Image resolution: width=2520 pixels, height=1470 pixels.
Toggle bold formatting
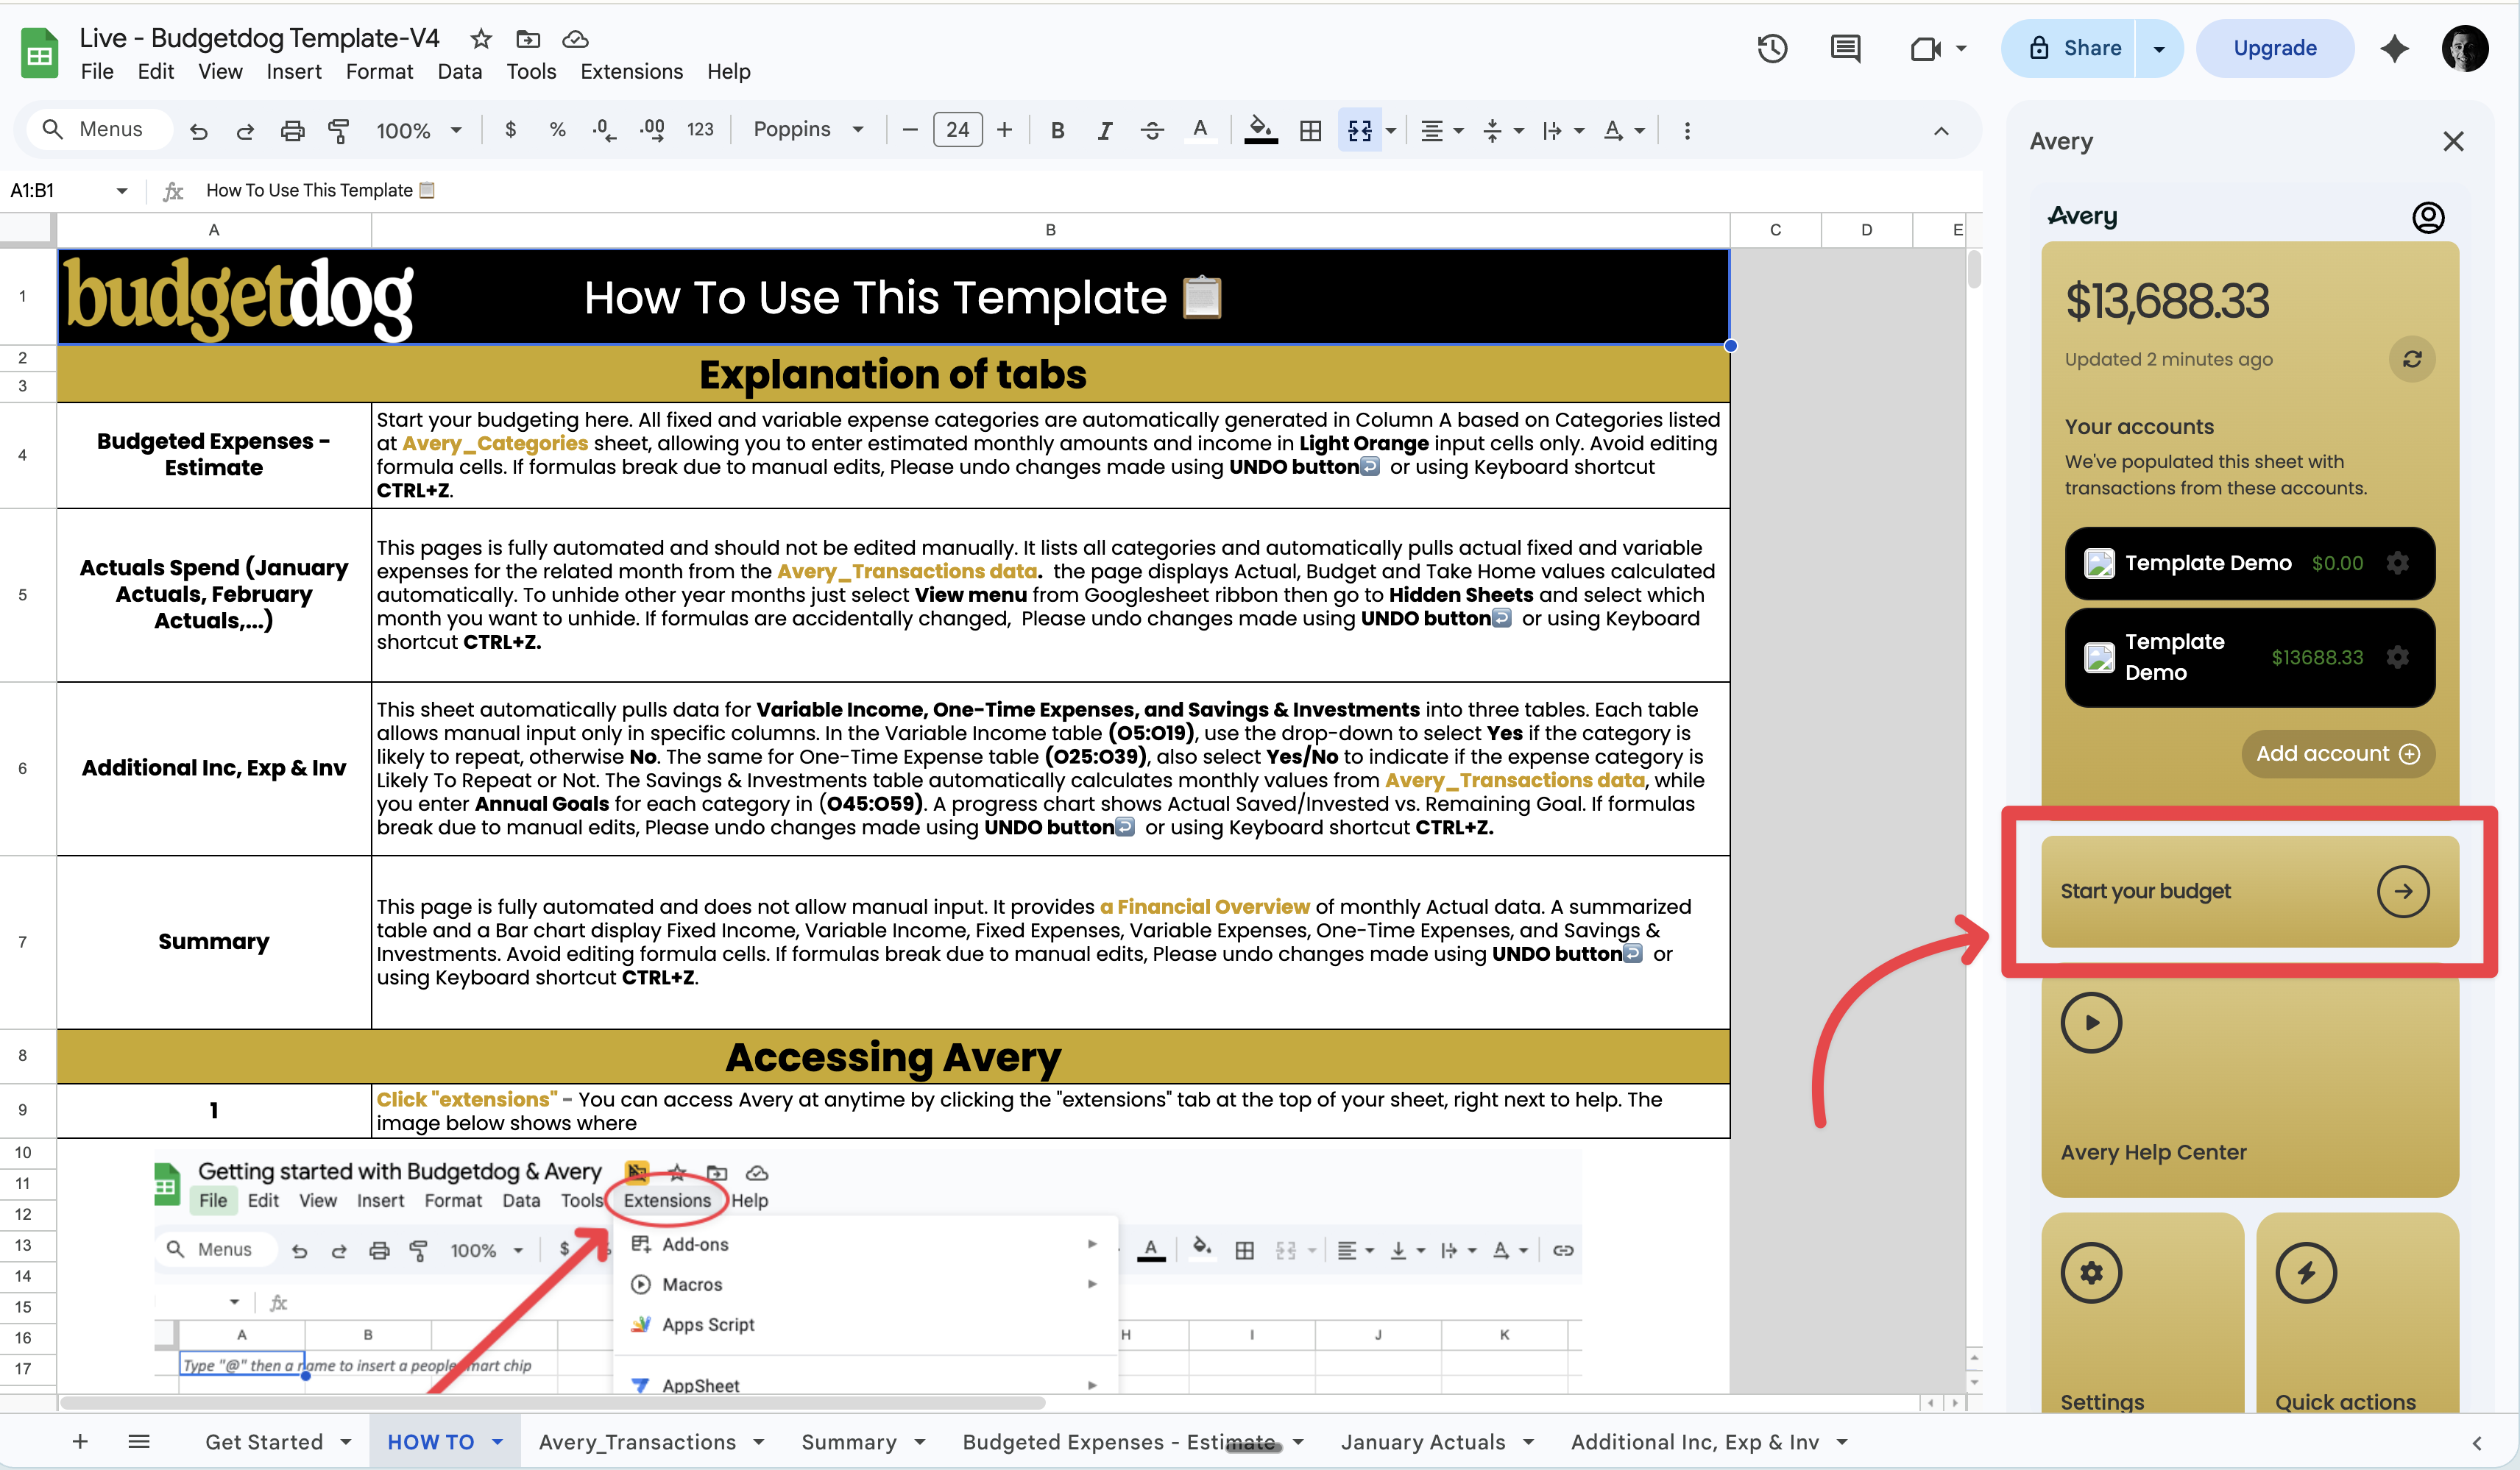(1057, 130)
